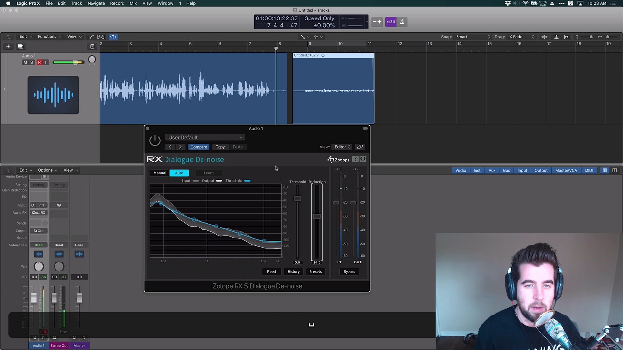Toggle the automation curve view icon

tap(91, 37)
